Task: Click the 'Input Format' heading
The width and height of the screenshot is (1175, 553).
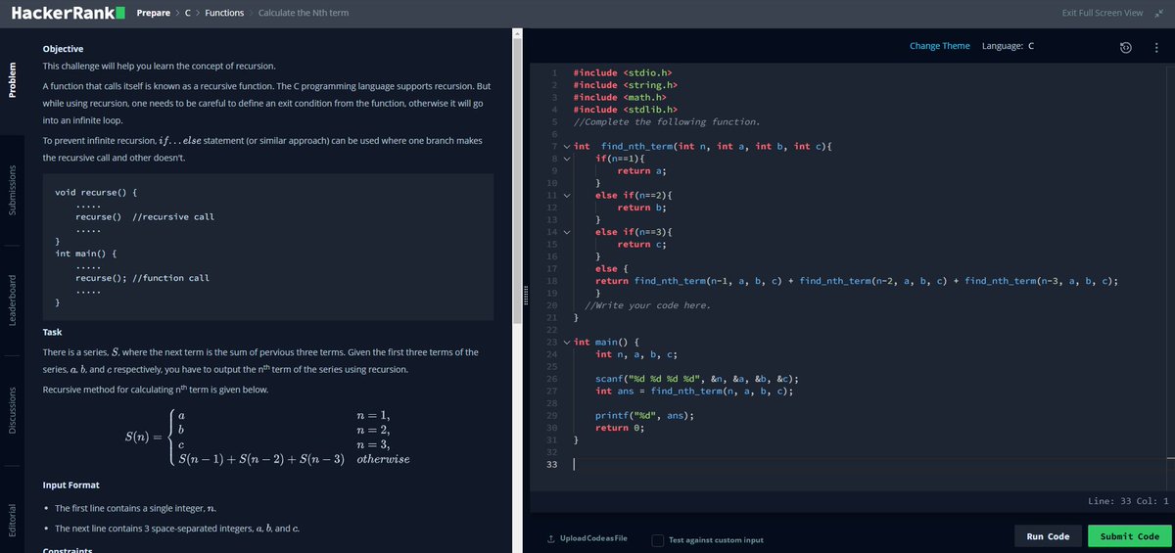Action: (70, 485)
